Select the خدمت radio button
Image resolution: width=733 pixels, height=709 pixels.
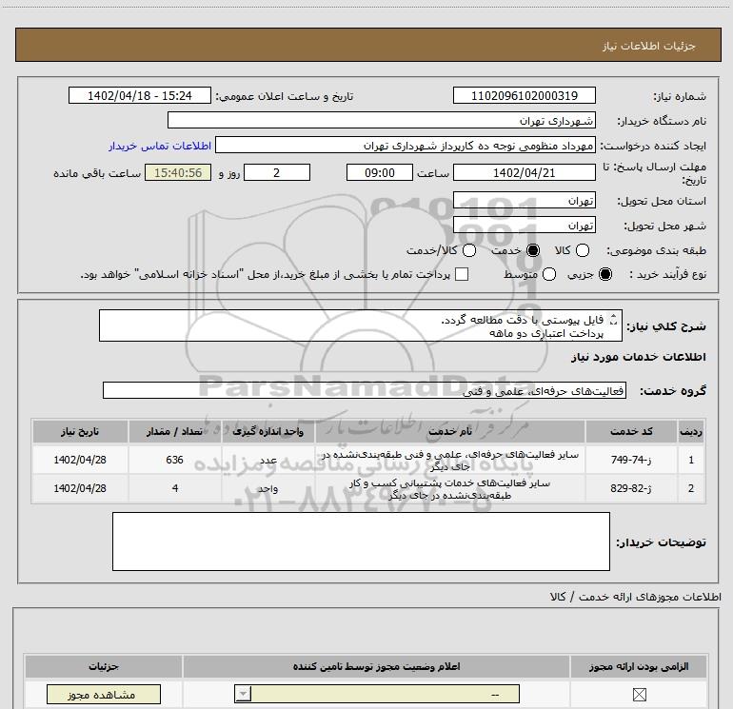coord(533,250)
